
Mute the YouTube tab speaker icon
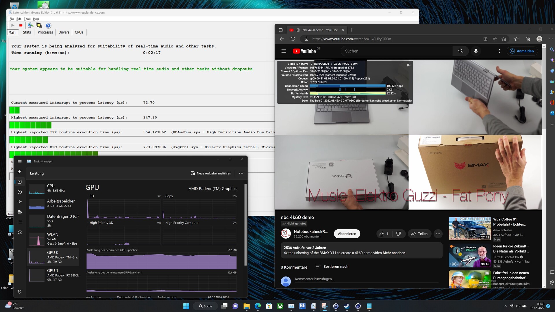298,30
